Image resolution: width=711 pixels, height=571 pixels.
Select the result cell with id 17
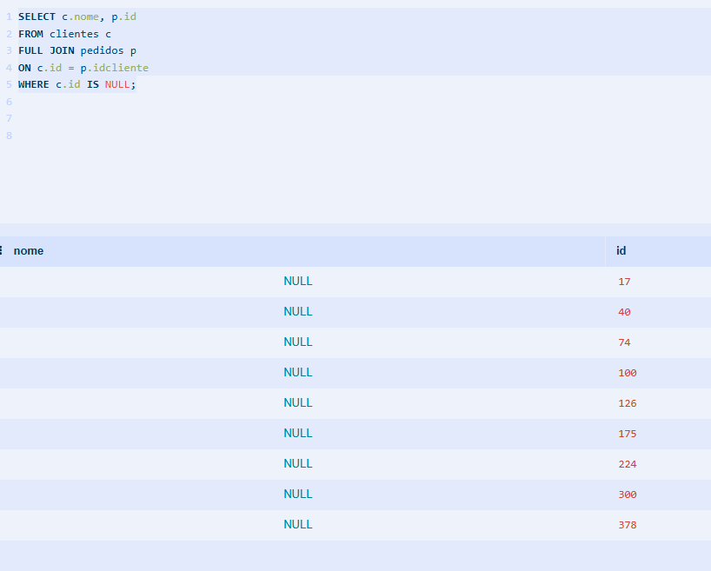658,282
